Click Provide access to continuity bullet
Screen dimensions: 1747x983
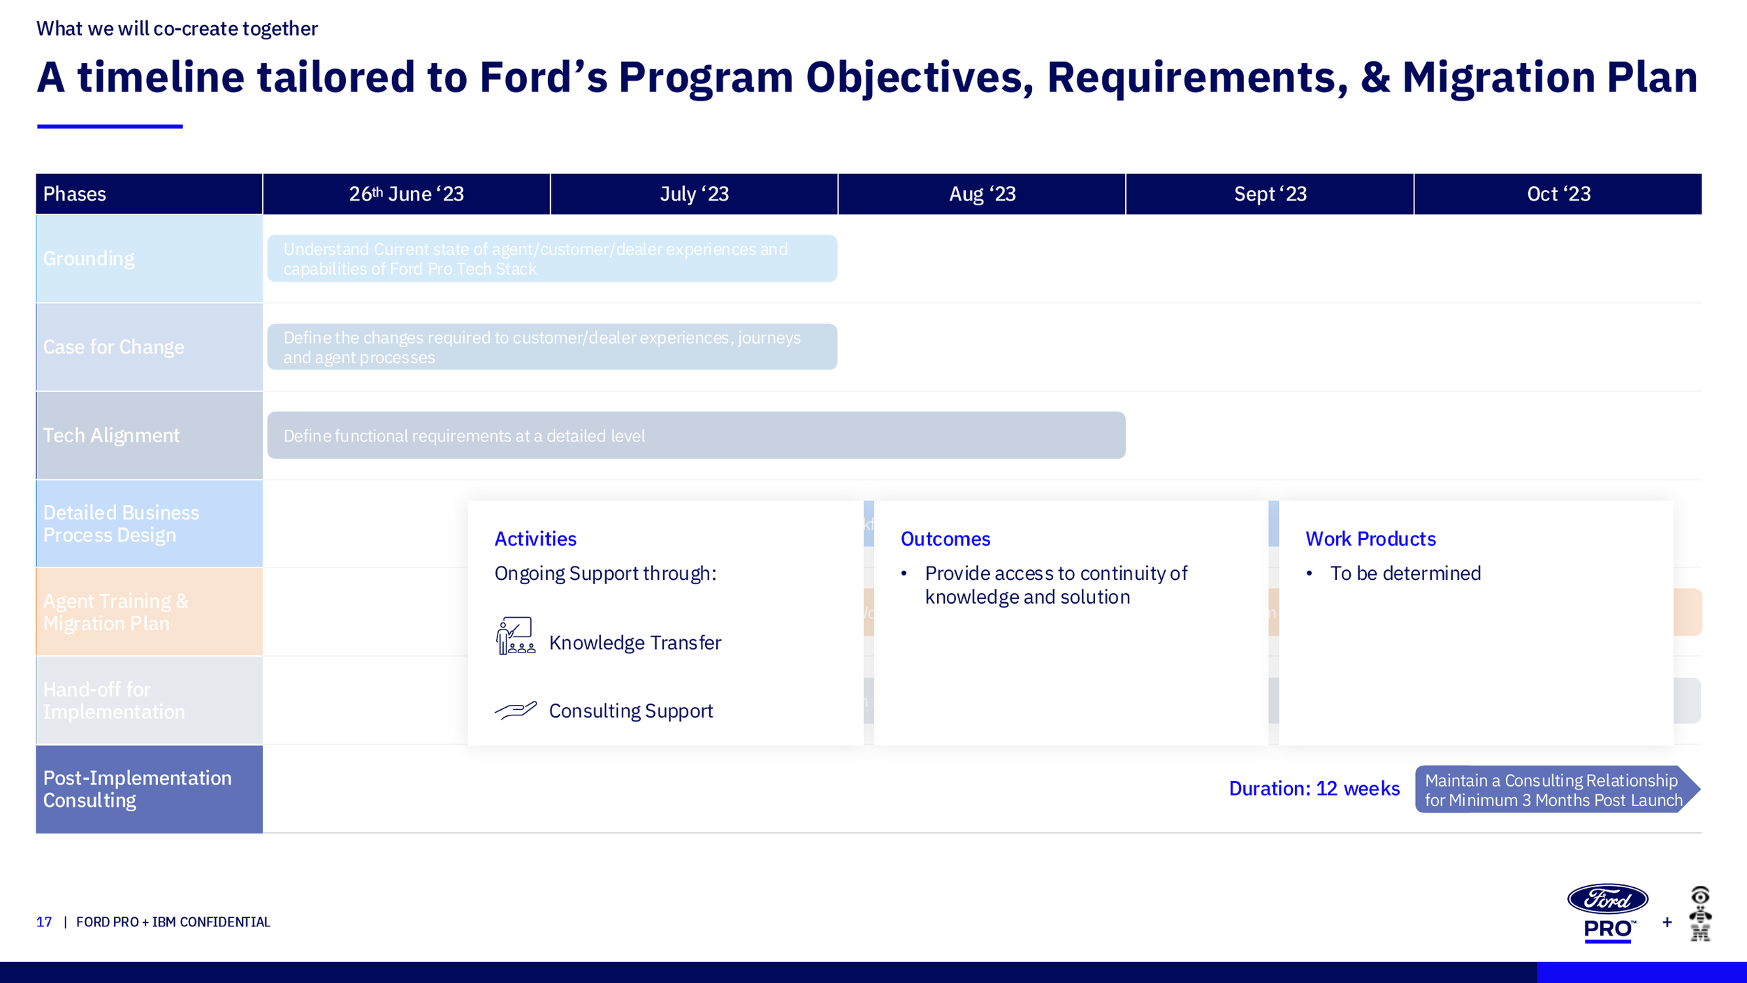click(x=1055, y=585)
